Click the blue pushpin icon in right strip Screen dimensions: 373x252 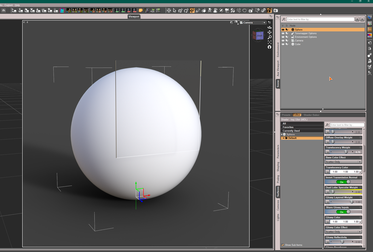pos(370,18)
